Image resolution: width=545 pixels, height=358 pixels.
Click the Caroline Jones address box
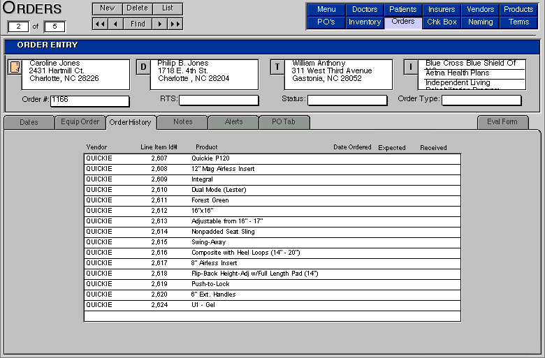(75, 75)
